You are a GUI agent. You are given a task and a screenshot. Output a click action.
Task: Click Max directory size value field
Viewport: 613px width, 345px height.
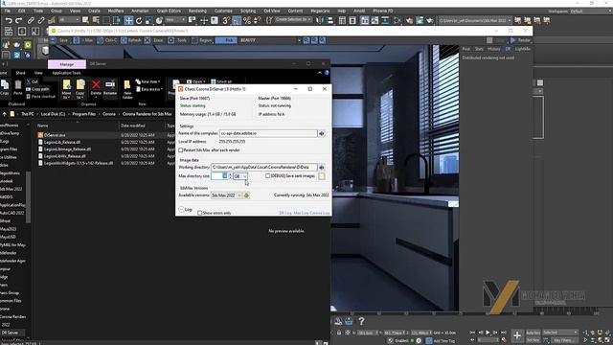tap(219, 176)
